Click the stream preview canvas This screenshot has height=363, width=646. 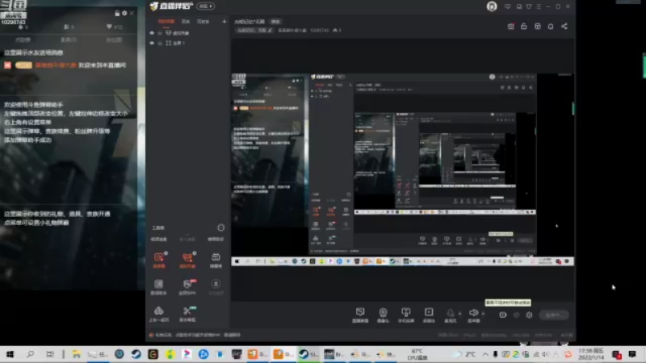[x=403, y=169]
